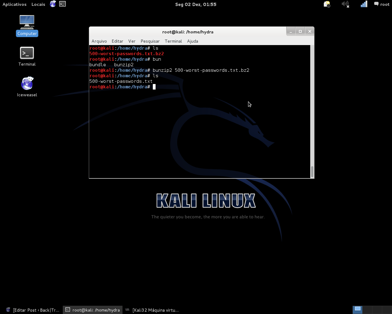Image resolution: width=392 pixels, height=314 pixels.
Task: Switch to the third workspace in switcher
Action: point(377,310)
